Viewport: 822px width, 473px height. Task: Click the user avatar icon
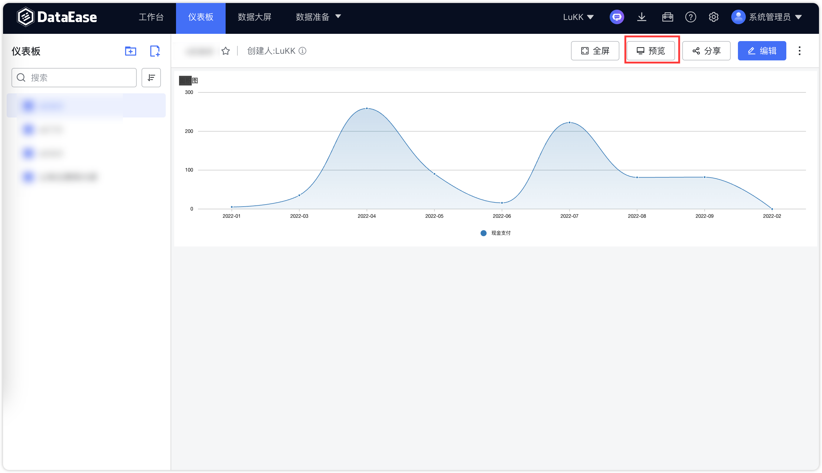tap(739, 17)
